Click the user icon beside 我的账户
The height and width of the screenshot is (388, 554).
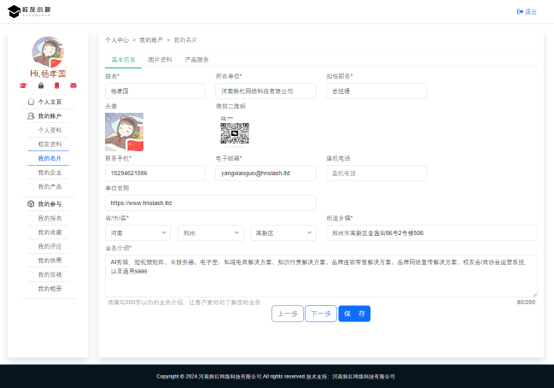point(31,116)
